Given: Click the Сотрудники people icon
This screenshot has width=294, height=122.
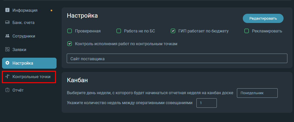Looking at the screenshot, I should click(x=7, y=36).
